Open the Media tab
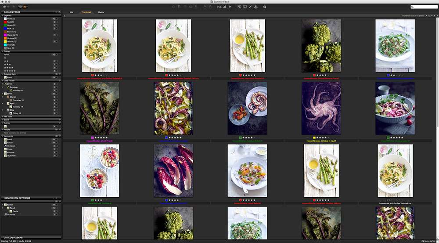The image size is (439, 243). [x=101, y=12]
